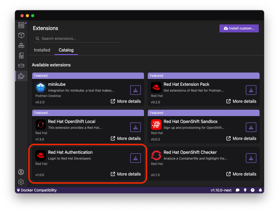
Task: Open the help question mark in status bar
Action: pyautogui.click(x=252, y=190)
